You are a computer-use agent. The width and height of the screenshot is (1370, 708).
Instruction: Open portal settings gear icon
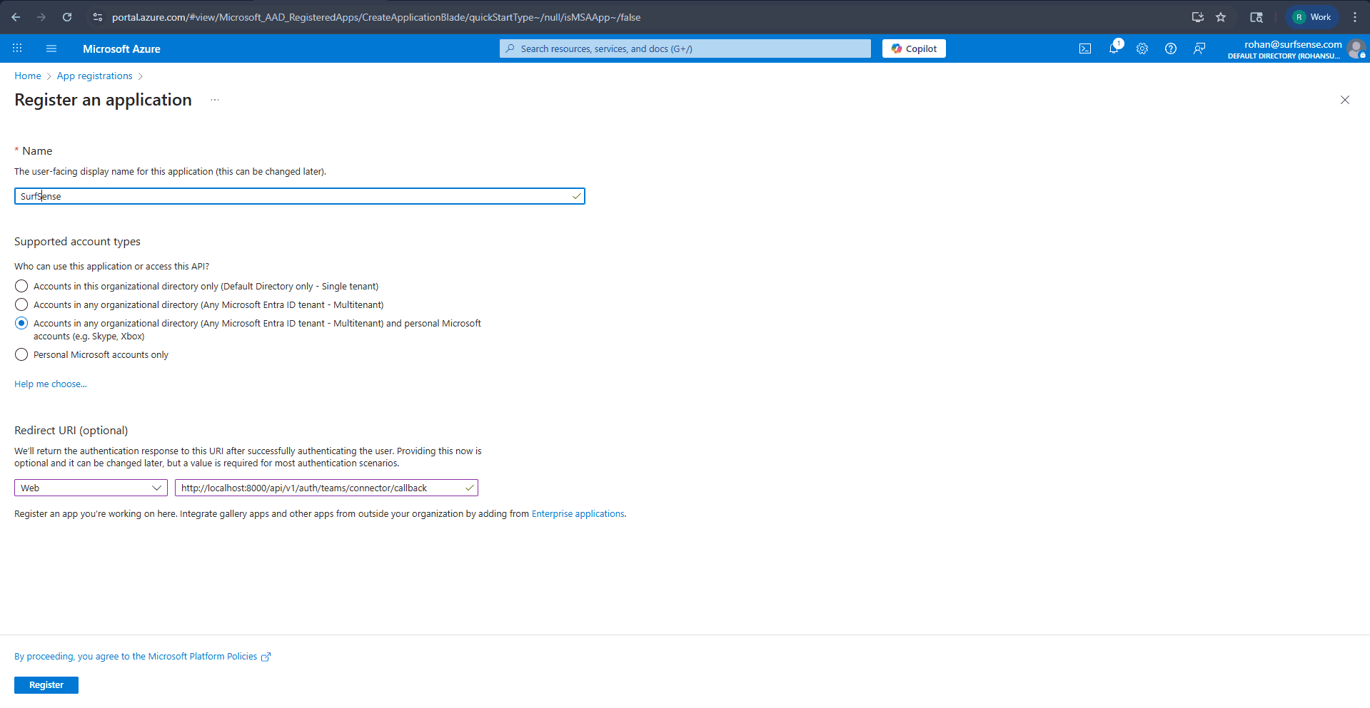point(1142,48)
